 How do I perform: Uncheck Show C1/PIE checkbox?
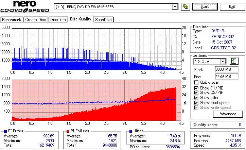(x=196, y=88)
